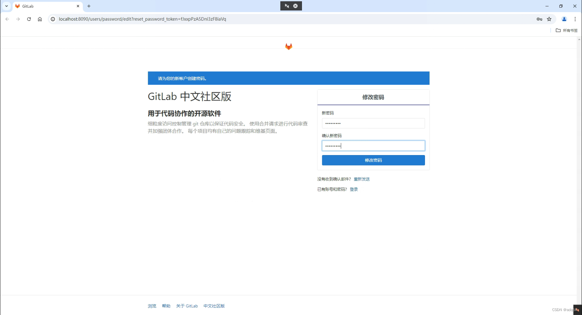Screen dimensions: 582x315
Task: Close the GitLab tab
Action: 78,6
